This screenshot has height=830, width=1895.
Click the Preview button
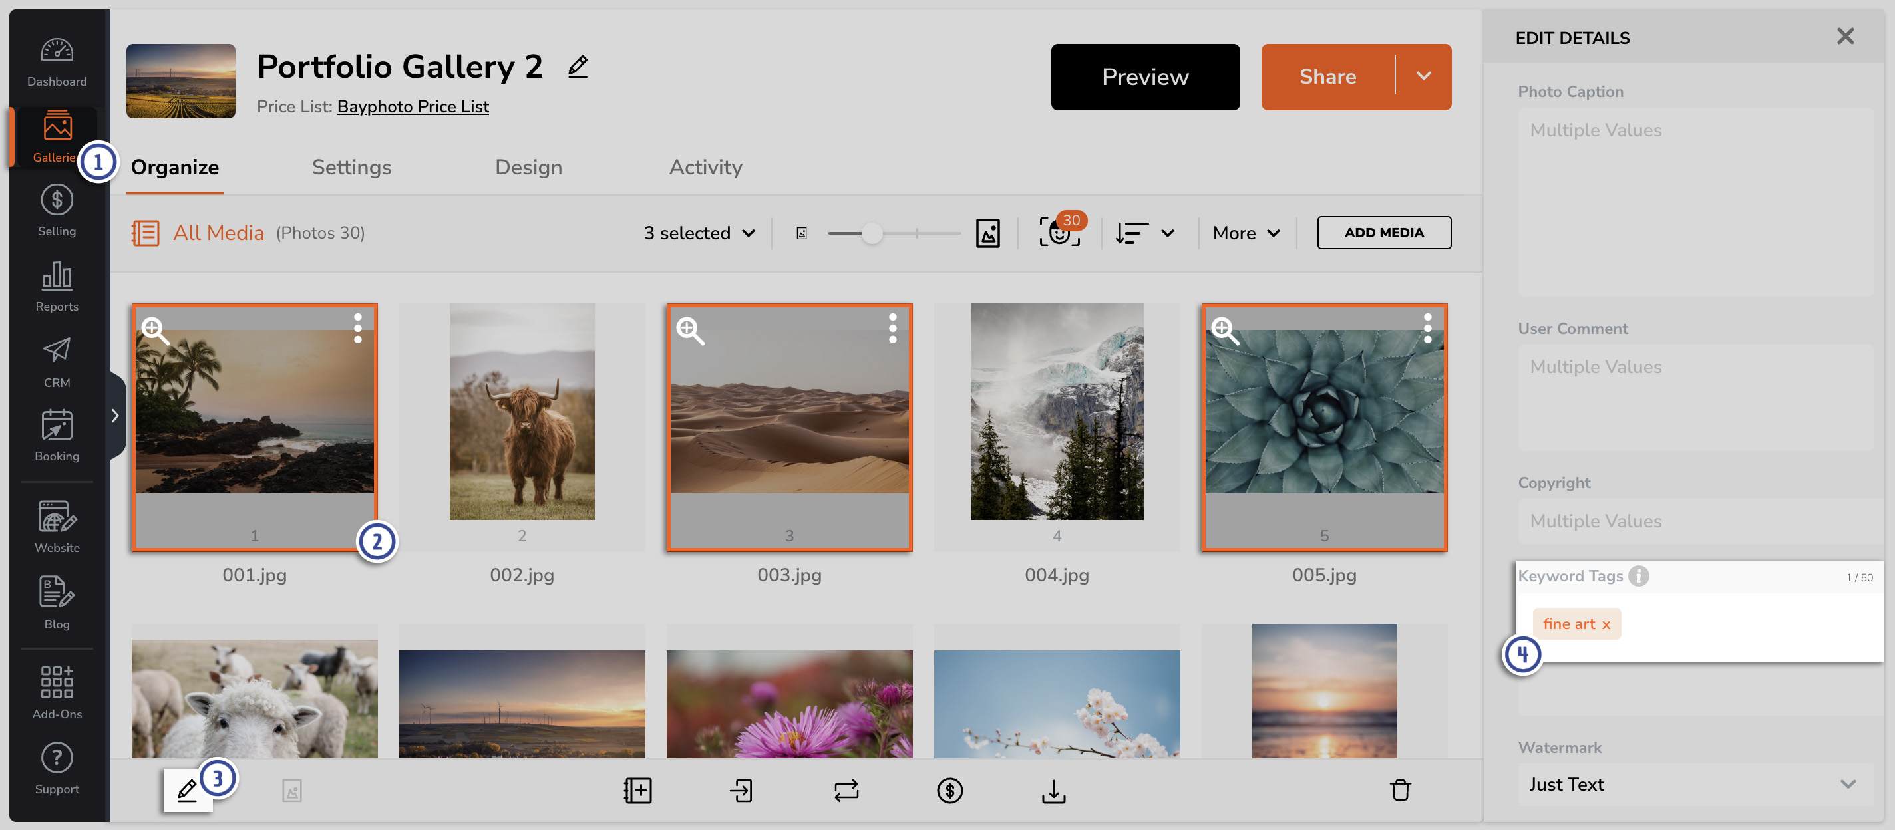(x=1144, y=76)
